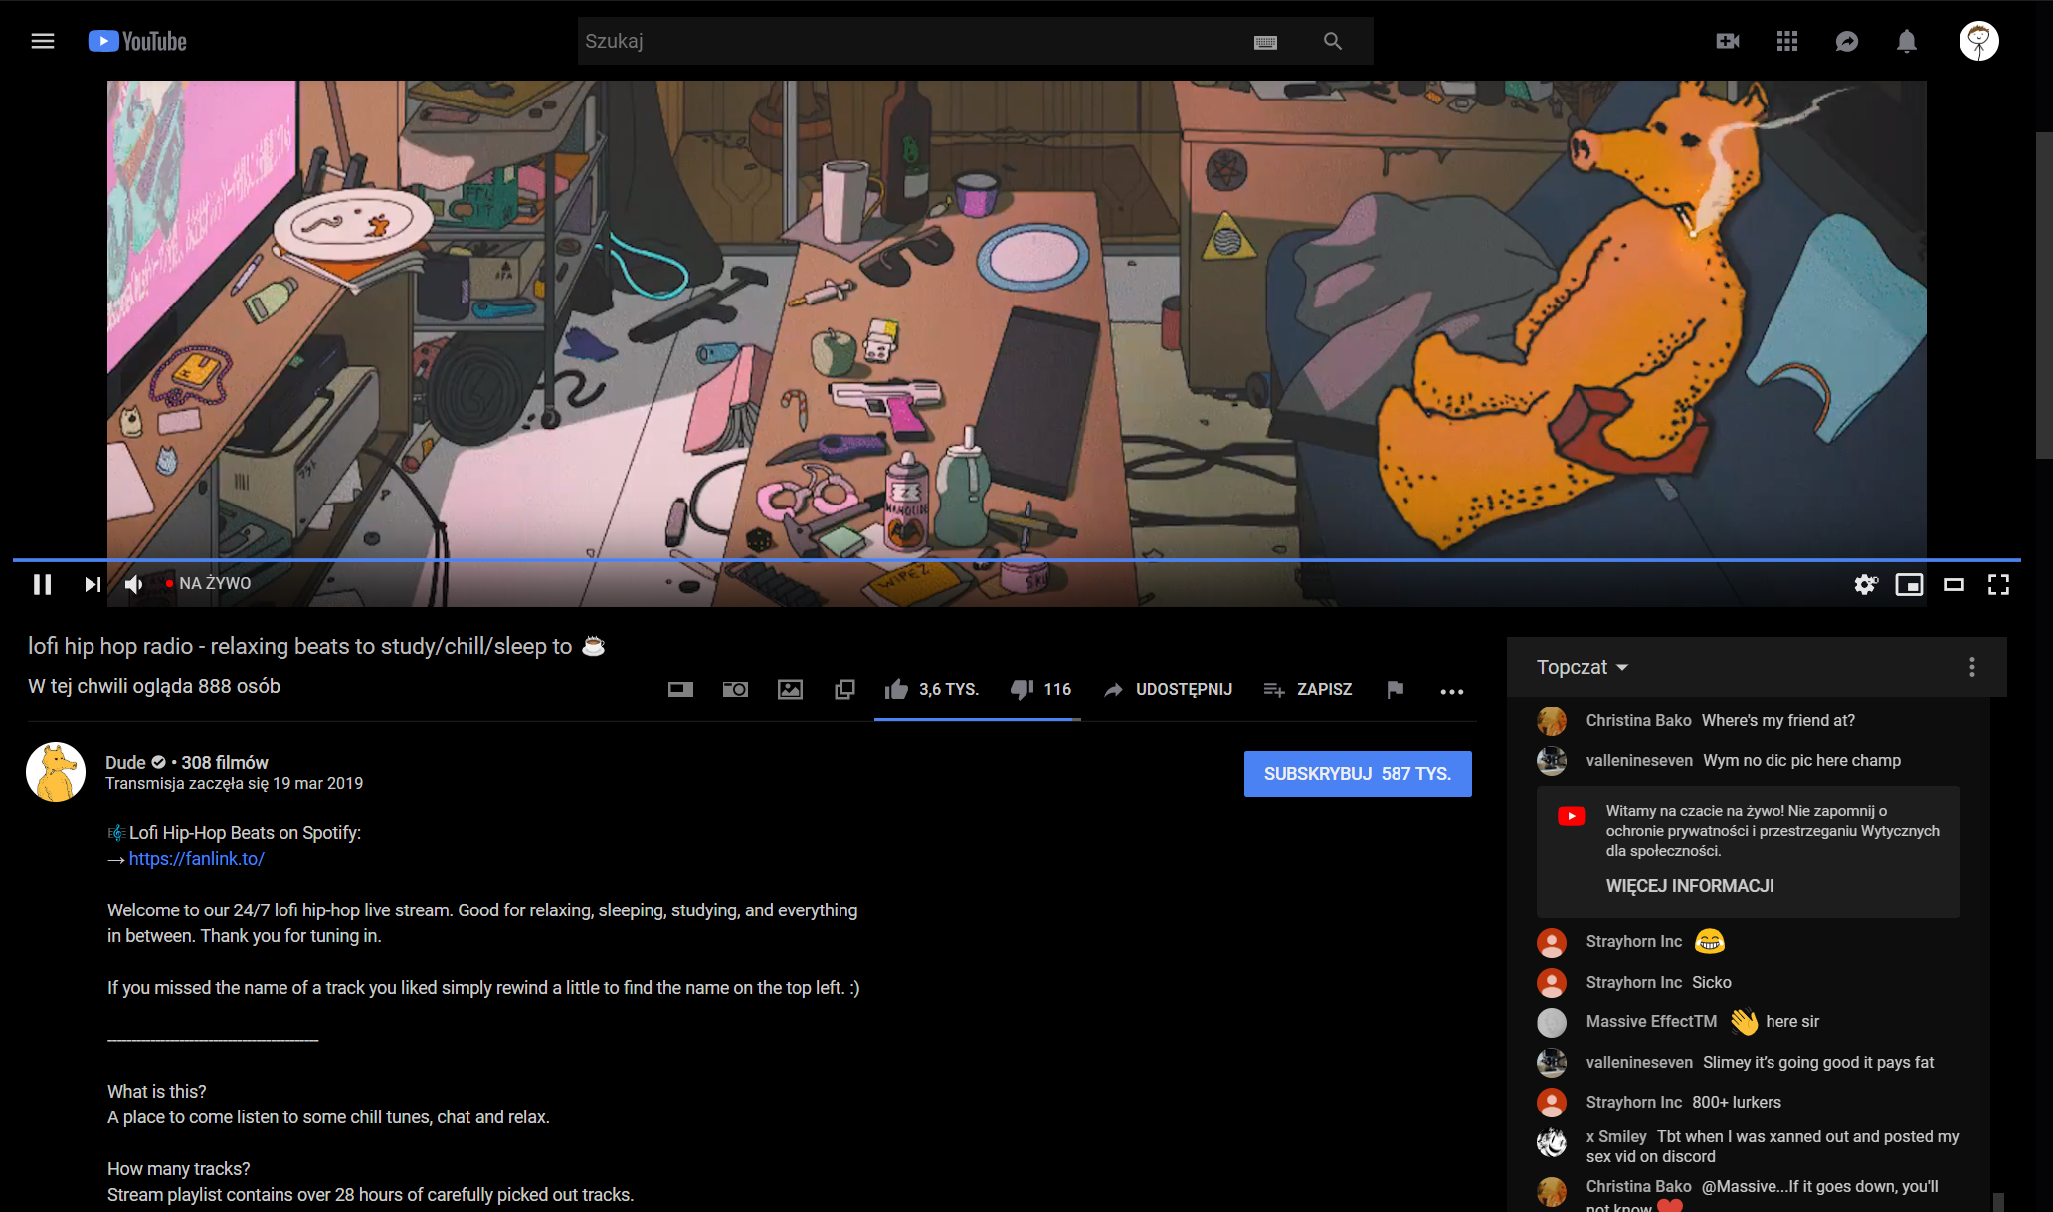This screenshot has width=2053, height=1212.
Task: Click the search magnifier button
Action: coord(1333,41)
